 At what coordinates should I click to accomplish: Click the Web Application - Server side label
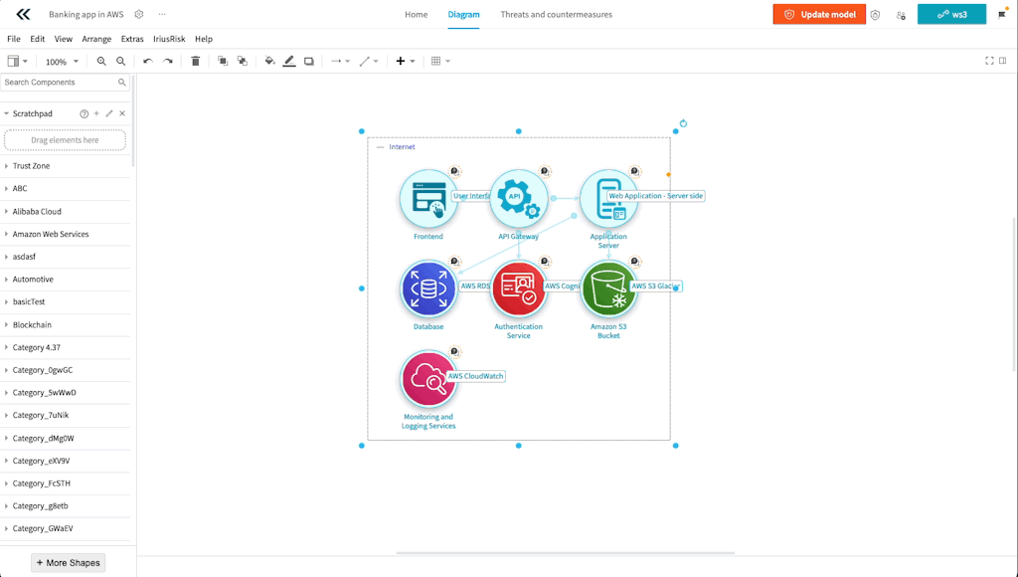(656, 196)
